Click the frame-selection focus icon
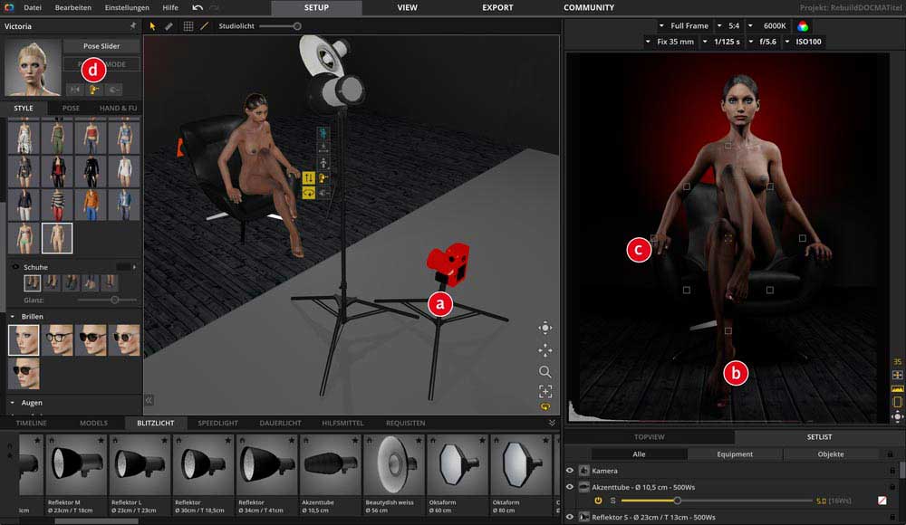The image size is (906, 525). [545, 392]
